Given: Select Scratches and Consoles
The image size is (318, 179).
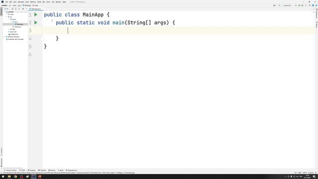Looking at the screenshot, I should pyautogui.click(x=15, y=39).
